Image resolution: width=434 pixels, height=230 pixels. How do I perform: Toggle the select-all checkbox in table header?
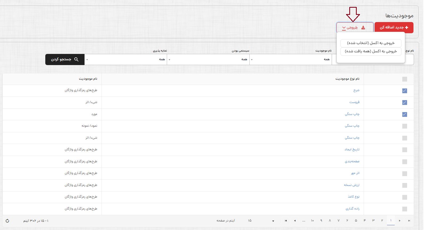click(405, 79)
